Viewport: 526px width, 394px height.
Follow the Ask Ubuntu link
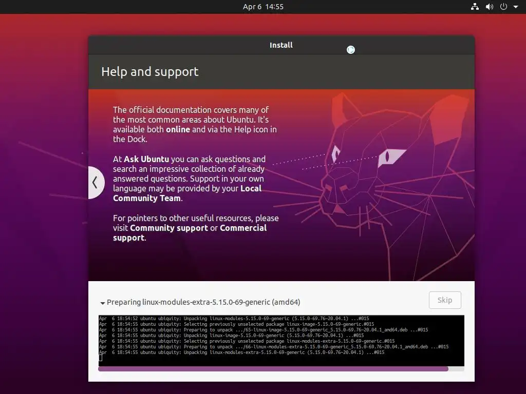[x=146, y=159]
